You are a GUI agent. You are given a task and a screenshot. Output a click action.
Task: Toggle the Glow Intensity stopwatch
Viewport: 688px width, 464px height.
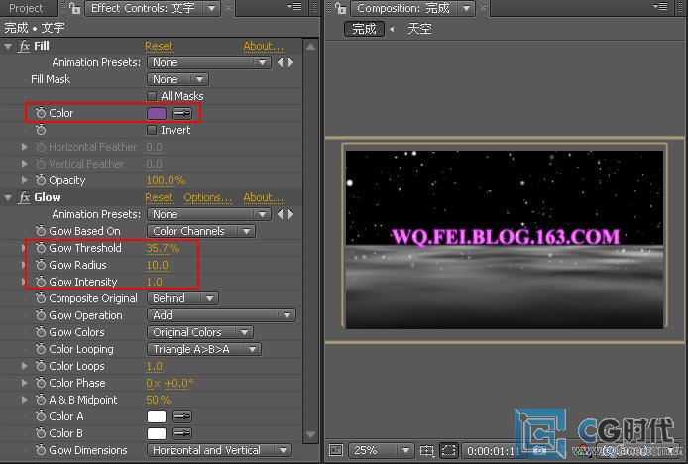click(x=41, y=282)
